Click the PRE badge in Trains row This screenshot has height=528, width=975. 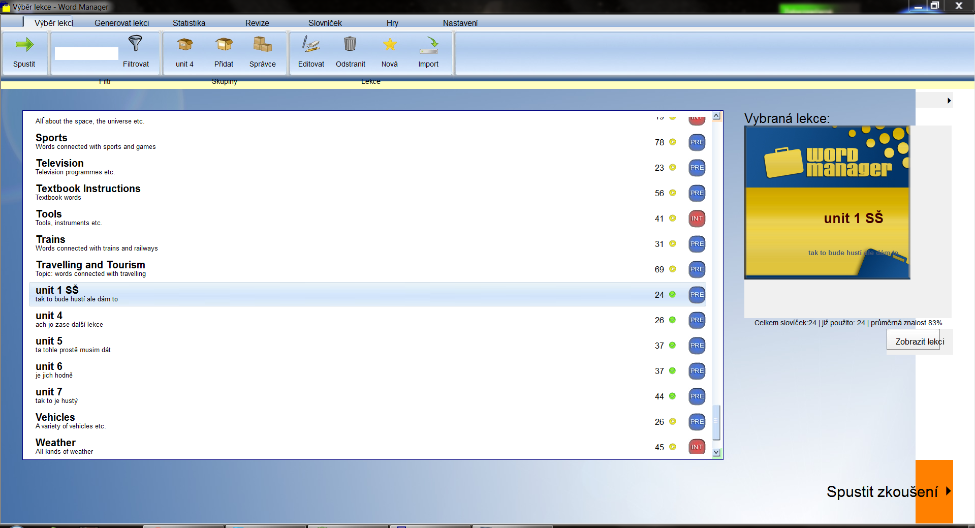(697, 244)
